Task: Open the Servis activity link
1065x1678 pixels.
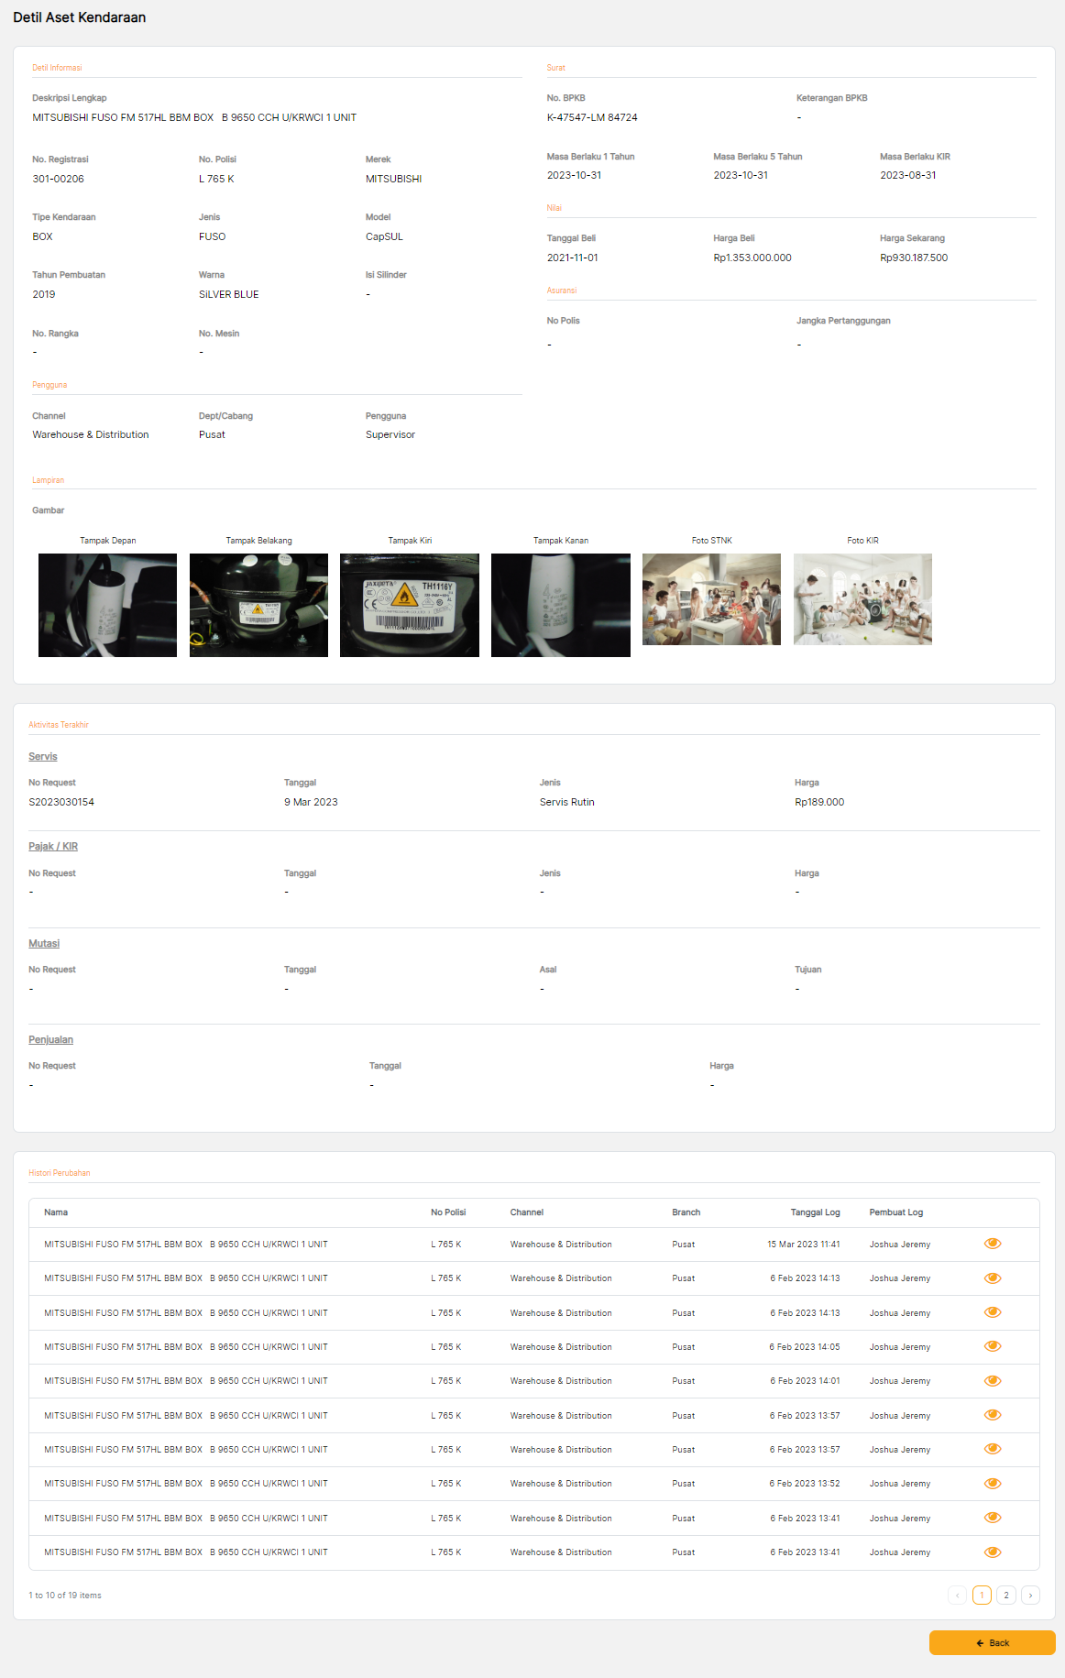Action: point(43,757)
